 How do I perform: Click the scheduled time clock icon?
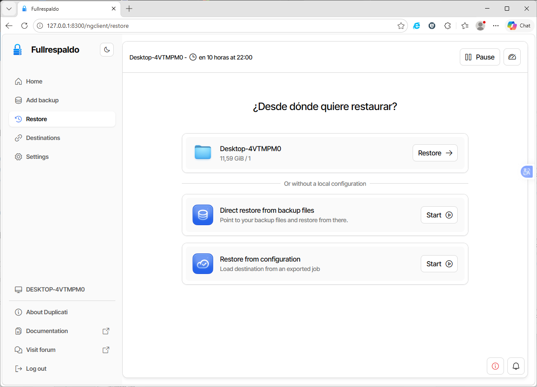[193, 57]
